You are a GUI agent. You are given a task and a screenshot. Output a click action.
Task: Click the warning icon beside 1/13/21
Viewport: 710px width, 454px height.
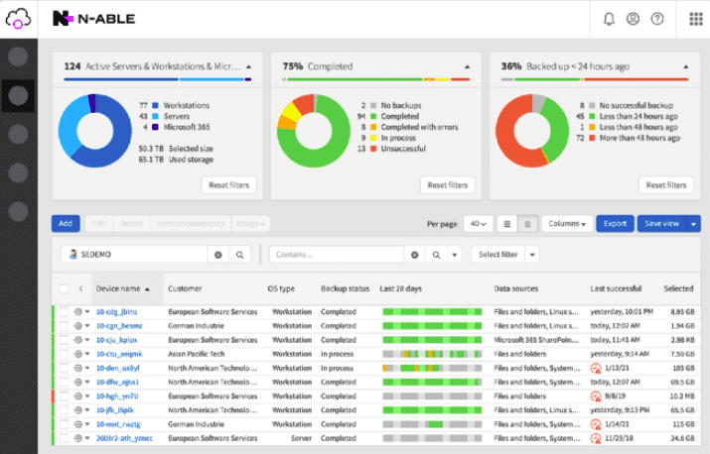pos(596,368)
